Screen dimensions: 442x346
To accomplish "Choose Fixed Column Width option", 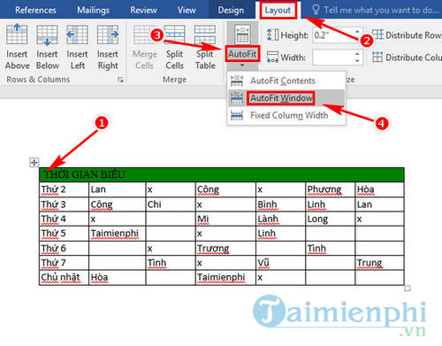I will 286,115.
